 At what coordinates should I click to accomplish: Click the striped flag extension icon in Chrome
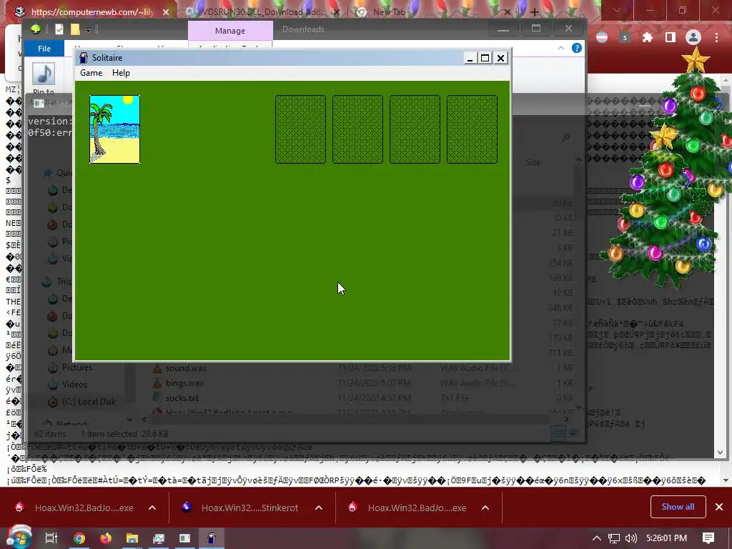click(x=602, y=37)
